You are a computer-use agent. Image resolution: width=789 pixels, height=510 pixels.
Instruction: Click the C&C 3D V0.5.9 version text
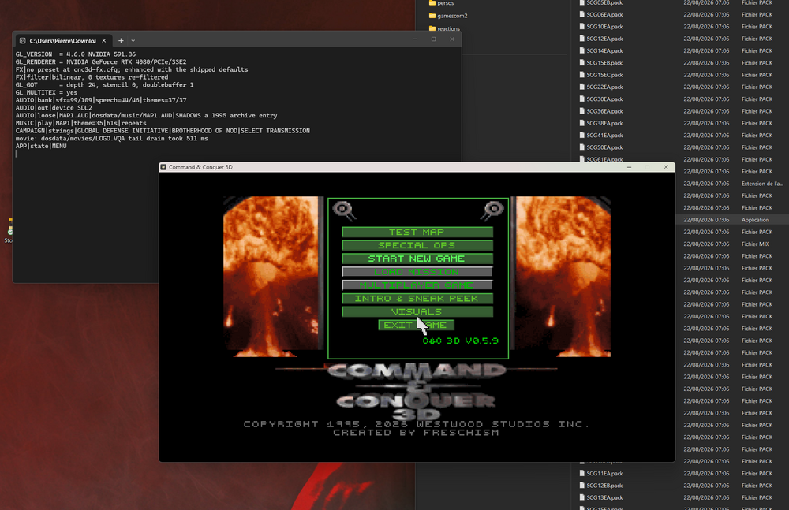[461, 341]
